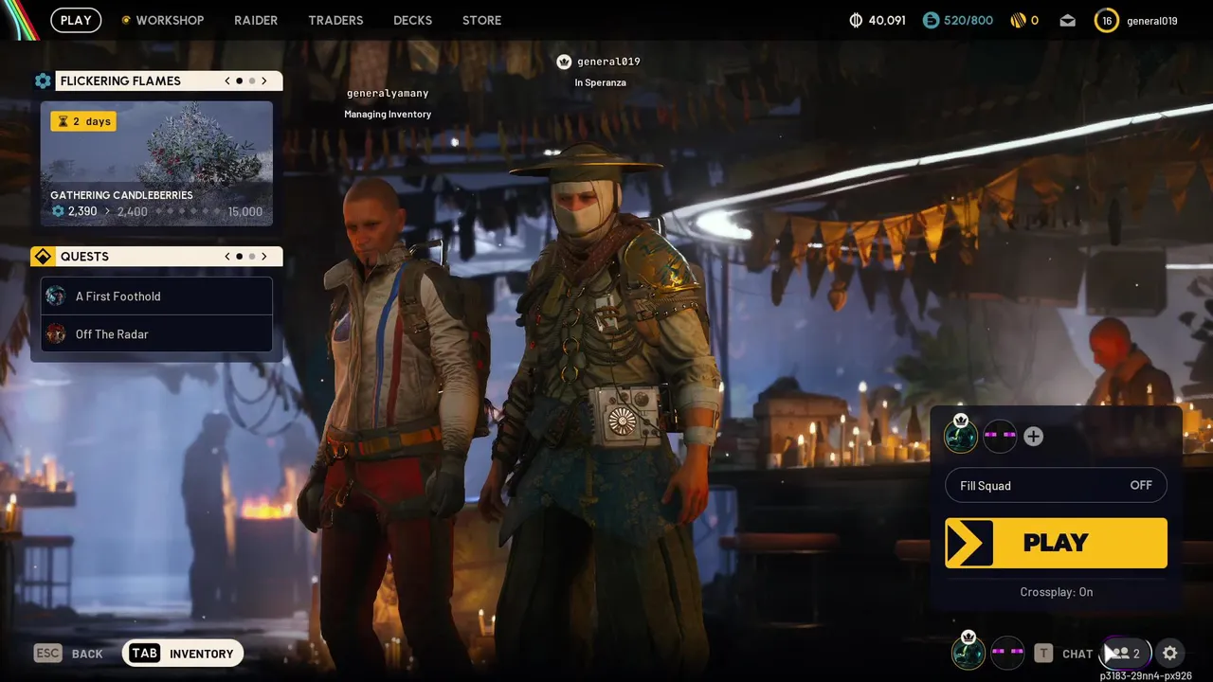
Task: Select first page dot in Flickering Flames header
Action: click(239, 81)
